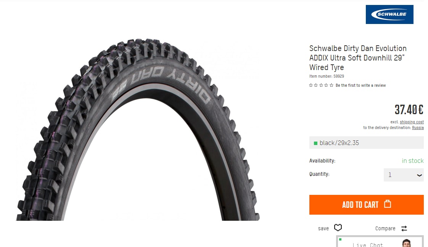Image resolution: width=428 pixels, height=247 pixels.
Task: Give five stars using last star
Action: coord(331,85)
